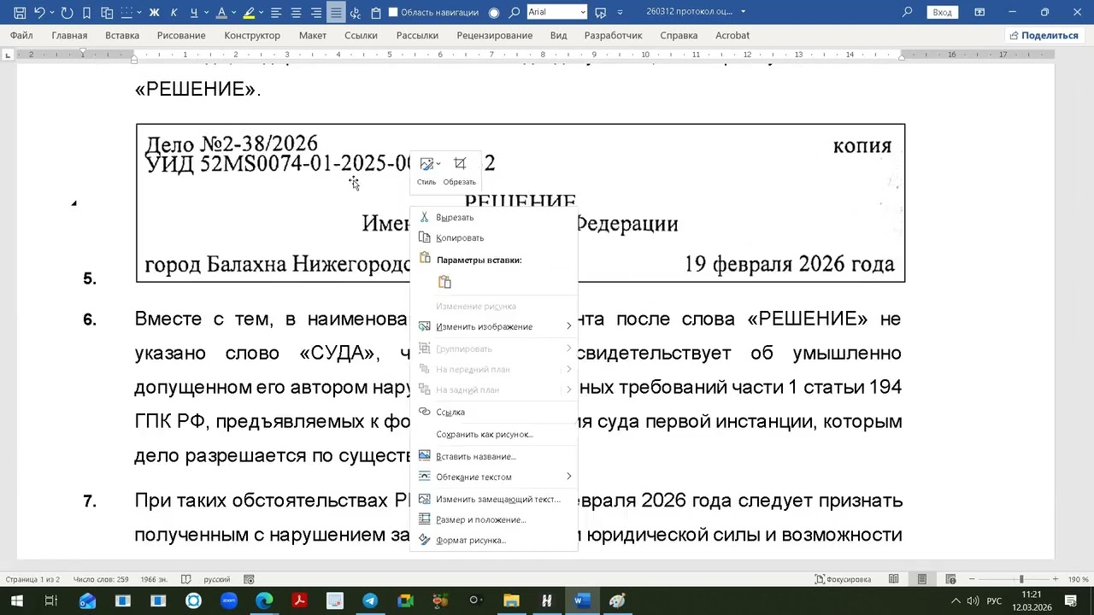Toggle the round circle button beside navigation checkbox
1094x615 pixels.
(494, 13)
